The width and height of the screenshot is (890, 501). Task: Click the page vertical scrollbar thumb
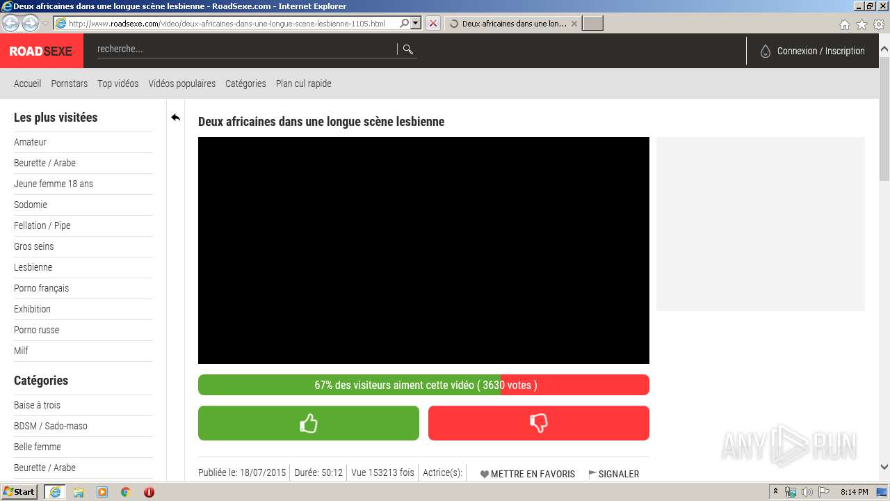pyautogui.click(x=884, y=118)
